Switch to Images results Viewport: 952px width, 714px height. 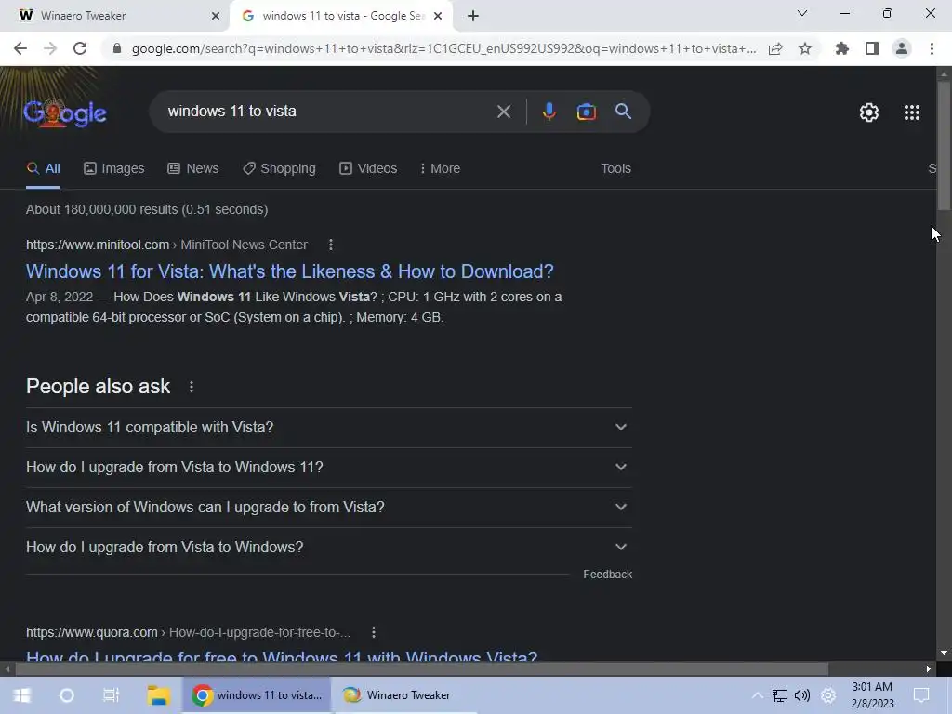click(x=114, y=169)
